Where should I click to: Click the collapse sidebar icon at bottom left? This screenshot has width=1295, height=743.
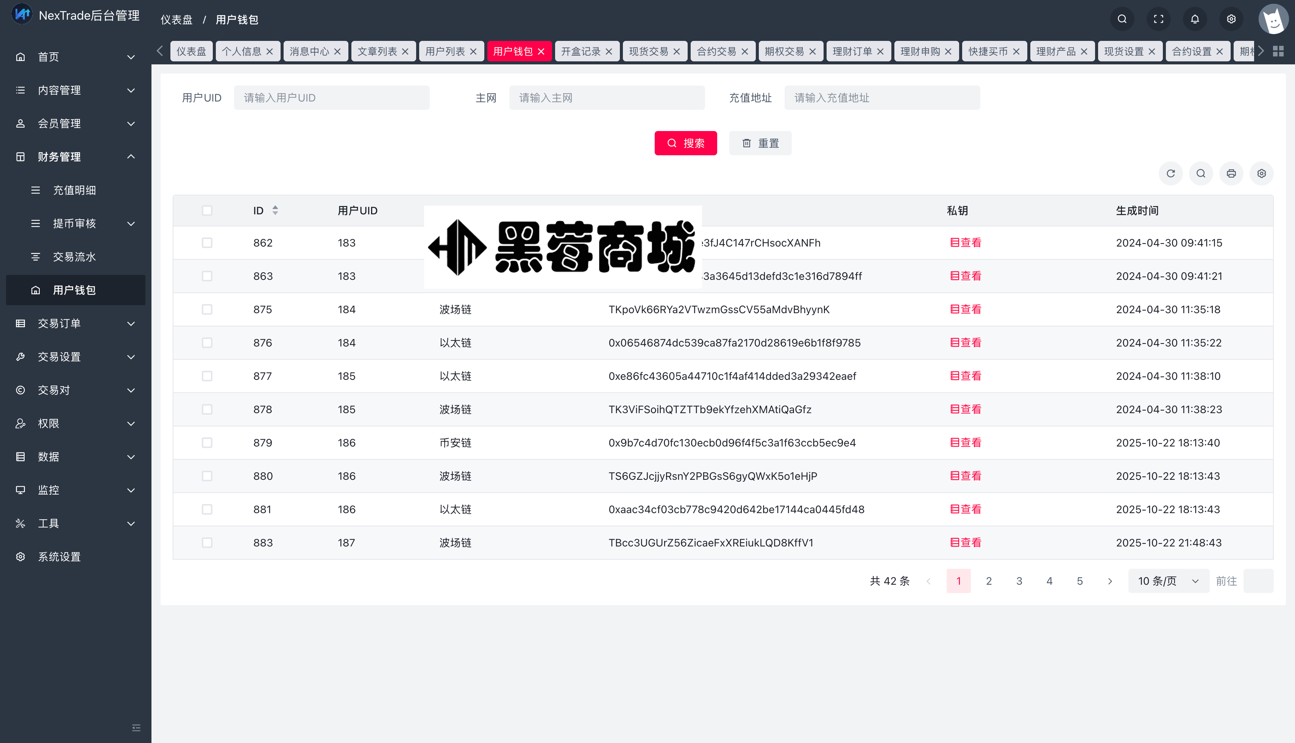(136, 728)
